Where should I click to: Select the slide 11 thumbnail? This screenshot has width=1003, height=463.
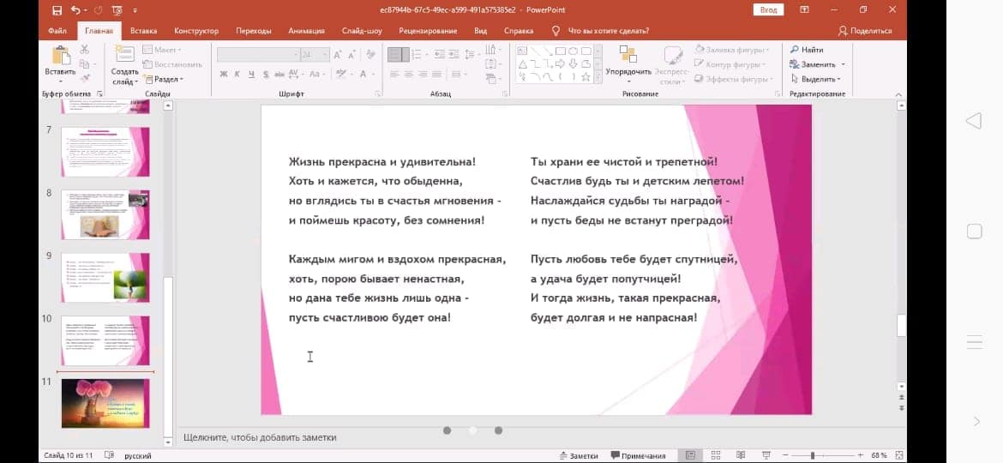tap(105, 403)
